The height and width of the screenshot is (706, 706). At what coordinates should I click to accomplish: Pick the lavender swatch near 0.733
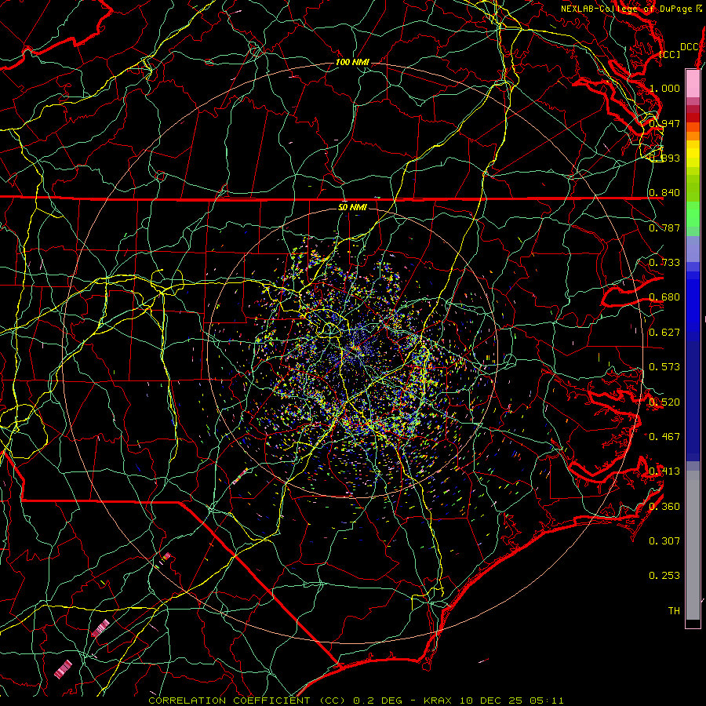pos(693,249)
